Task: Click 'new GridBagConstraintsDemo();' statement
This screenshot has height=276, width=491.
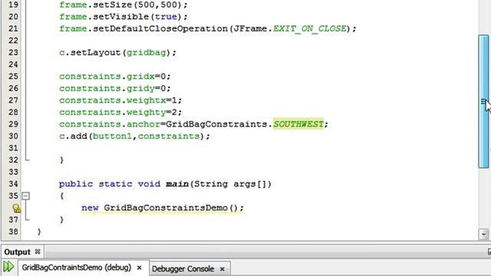Action: pos(163,208)
